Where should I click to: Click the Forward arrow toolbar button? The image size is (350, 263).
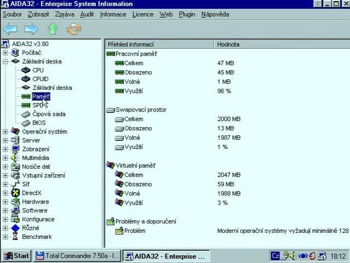31,29
